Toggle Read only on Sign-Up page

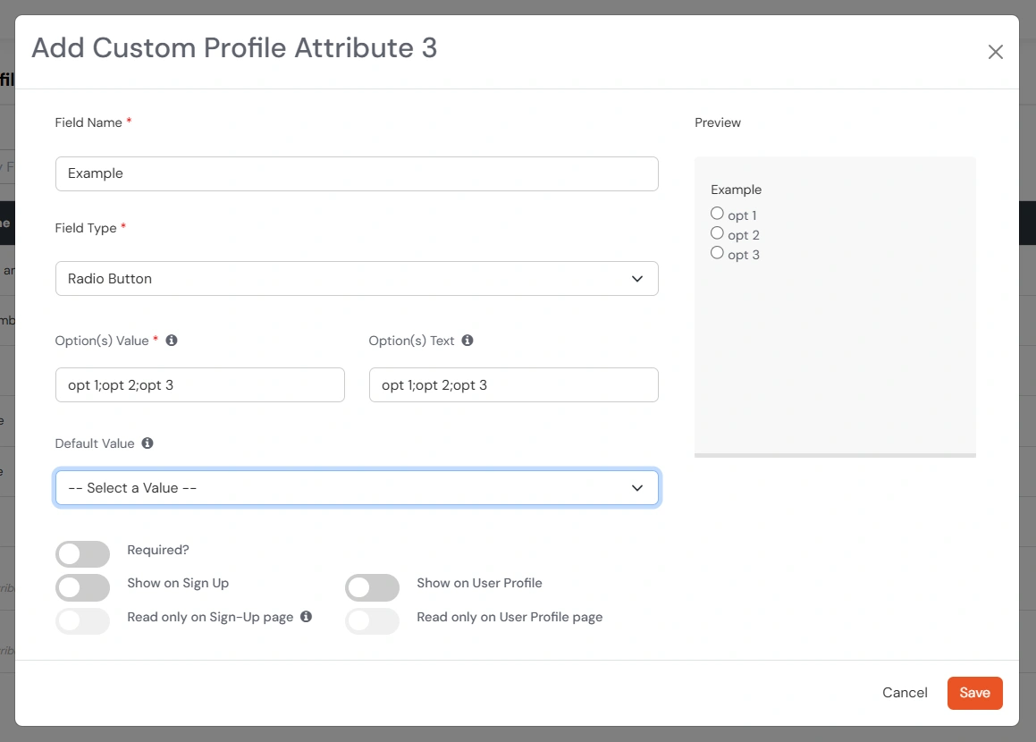click(x=82, y=621)
